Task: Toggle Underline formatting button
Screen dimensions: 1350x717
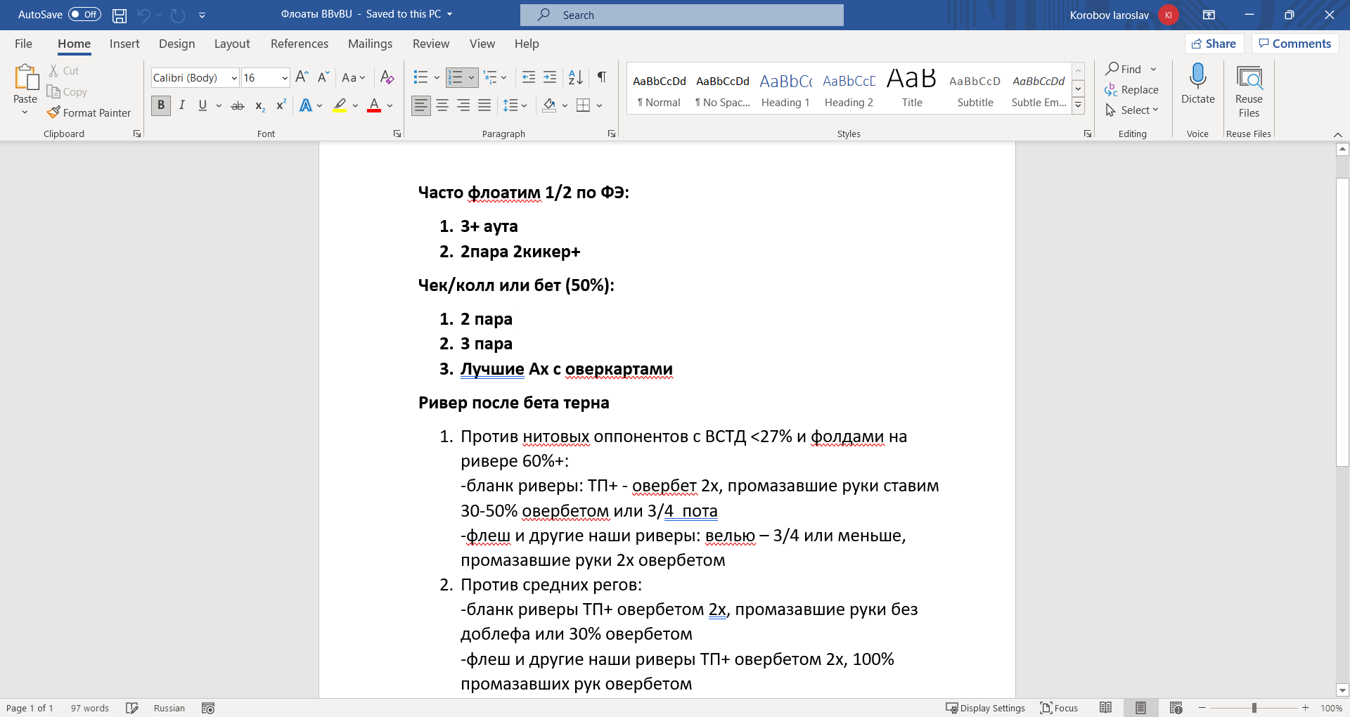Action: tap(202, 105)
